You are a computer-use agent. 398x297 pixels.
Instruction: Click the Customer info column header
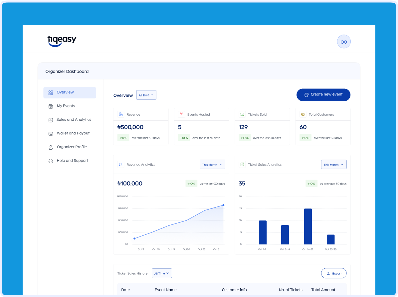click(x=234, y=290)
